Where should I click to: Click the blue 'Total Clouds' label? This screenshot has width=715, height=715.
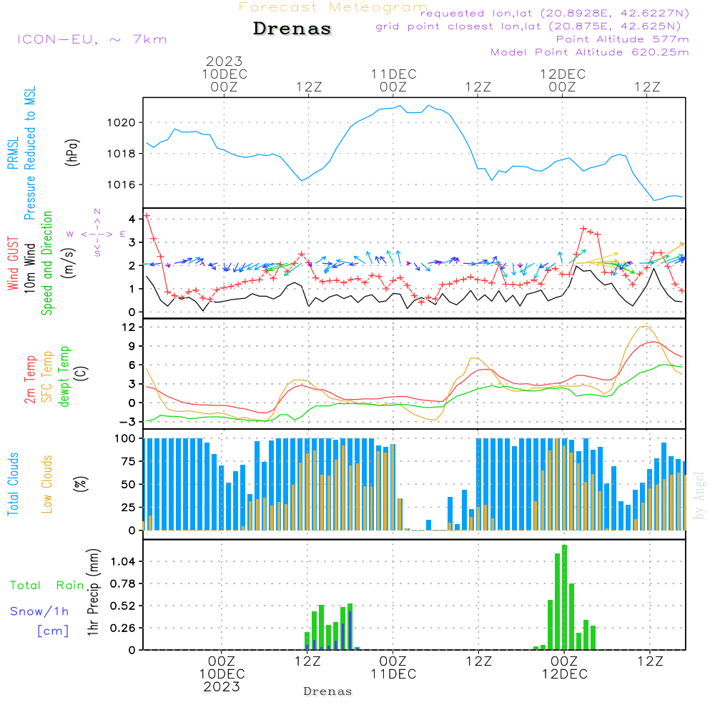(x=13, y=484)
